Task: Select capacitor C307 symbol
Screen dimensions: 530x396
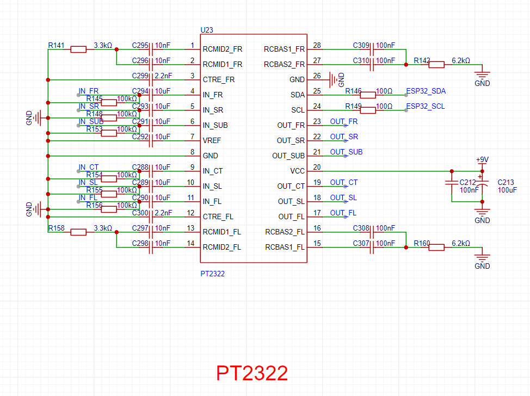Action: pyautogui.click(x=372, y=247)
